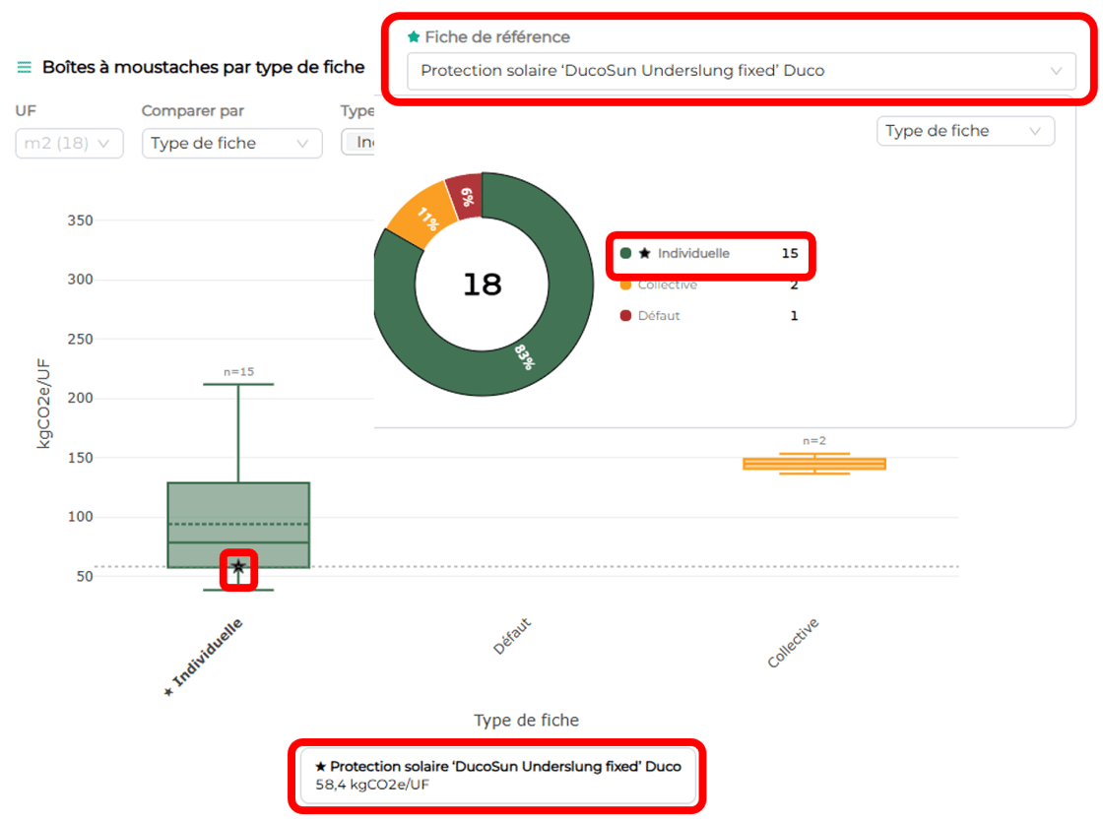Open the Fiche de référence dropdown
This screenshot has height=822, width=1103.
click(741, 71)
